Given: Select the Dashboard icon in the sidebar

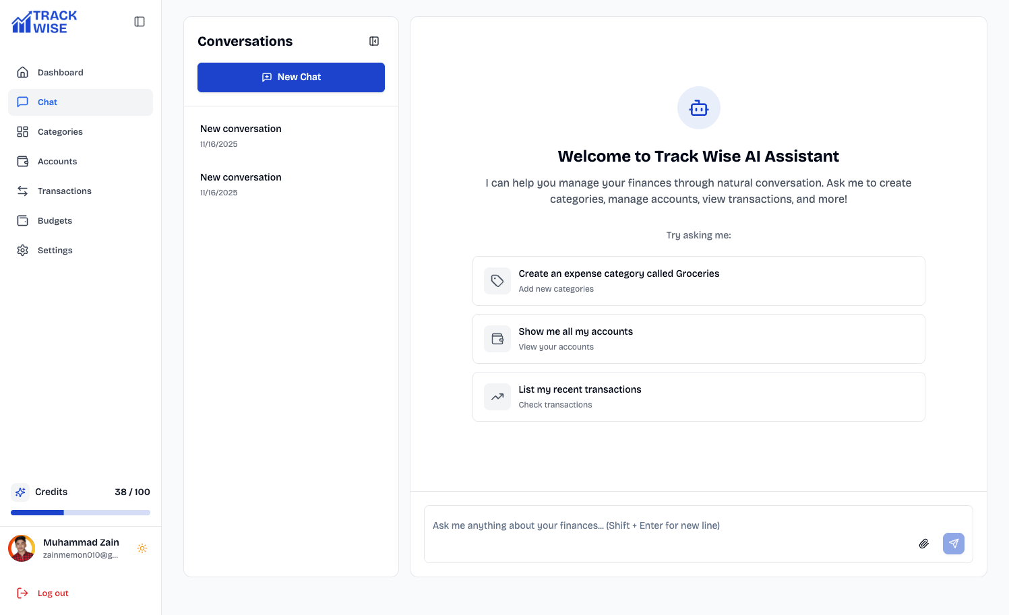Looking at the screenshot, I should (22, 72).
